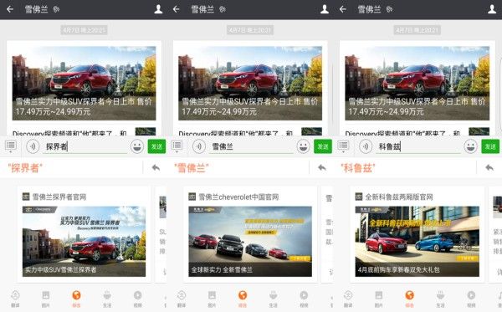The image size is (502, 312).
Task: Switch to 翻译 tab in the 科鲁兹 panel
Action: tap(348, 299)
